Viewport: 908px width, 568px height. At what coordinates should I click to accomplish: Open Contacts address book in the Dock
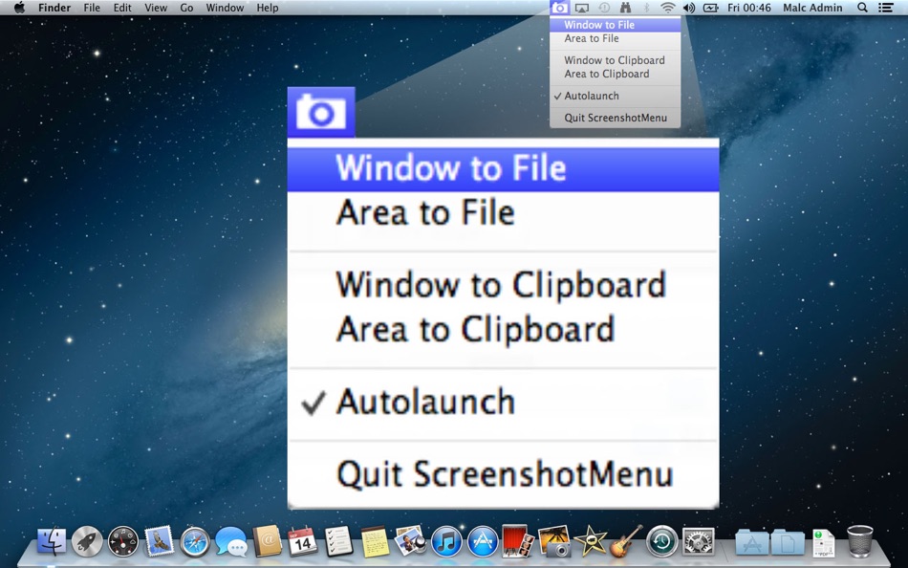[267, 541]
